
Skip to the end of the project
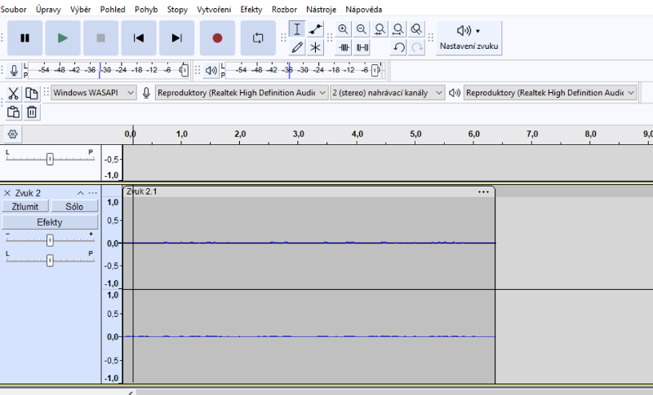coord(176,37)
